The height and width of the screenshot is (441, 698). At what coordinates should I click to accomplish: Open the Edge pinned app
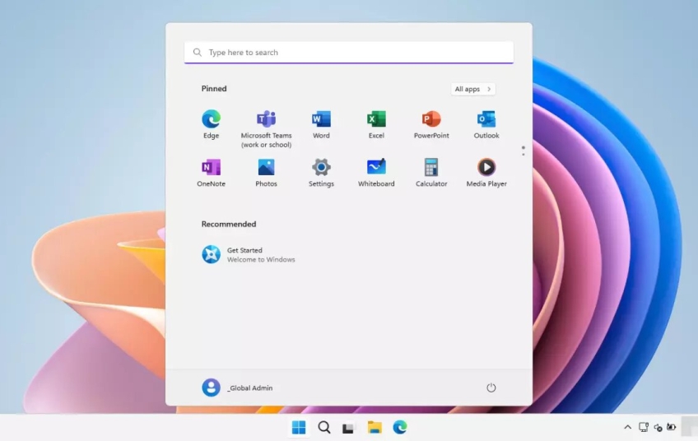point(211,120)
